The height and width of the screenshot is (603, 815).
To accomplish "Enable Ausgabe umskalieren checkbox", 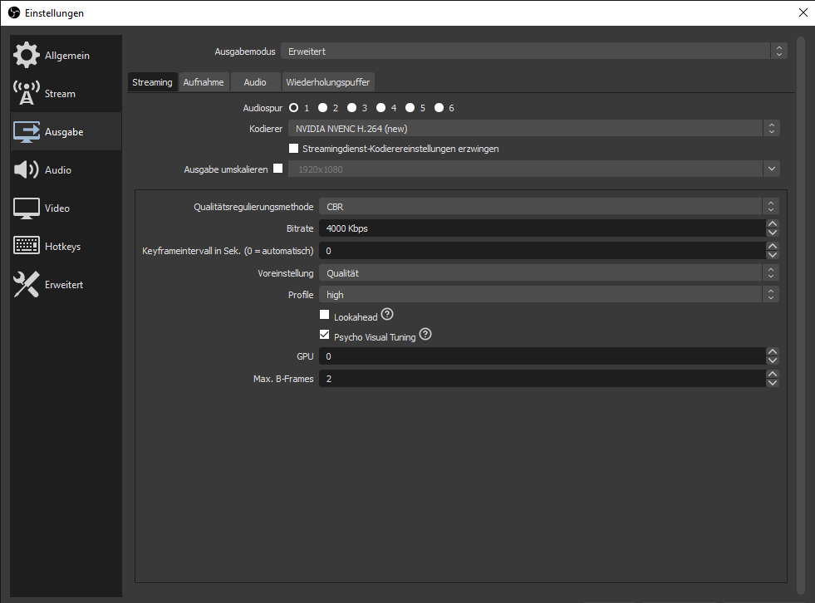I will pyautogui.click(x=277, y=169).
